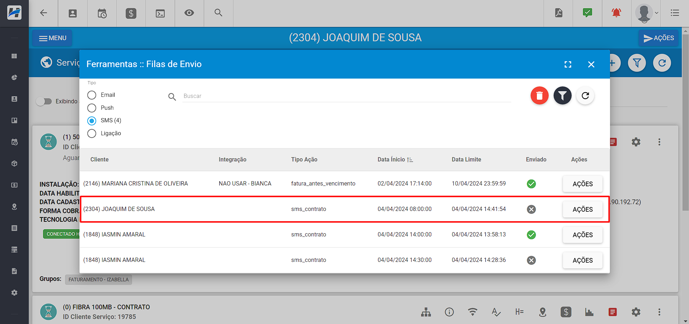This screenshot has width=689, height=324.
Task: Click the Data Limite column header
Action: (466, 160)
